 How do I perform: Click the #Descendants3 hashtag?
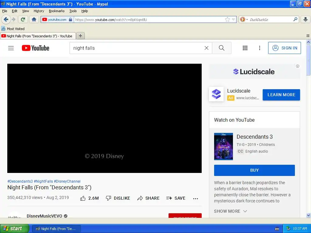coord(20,181)
